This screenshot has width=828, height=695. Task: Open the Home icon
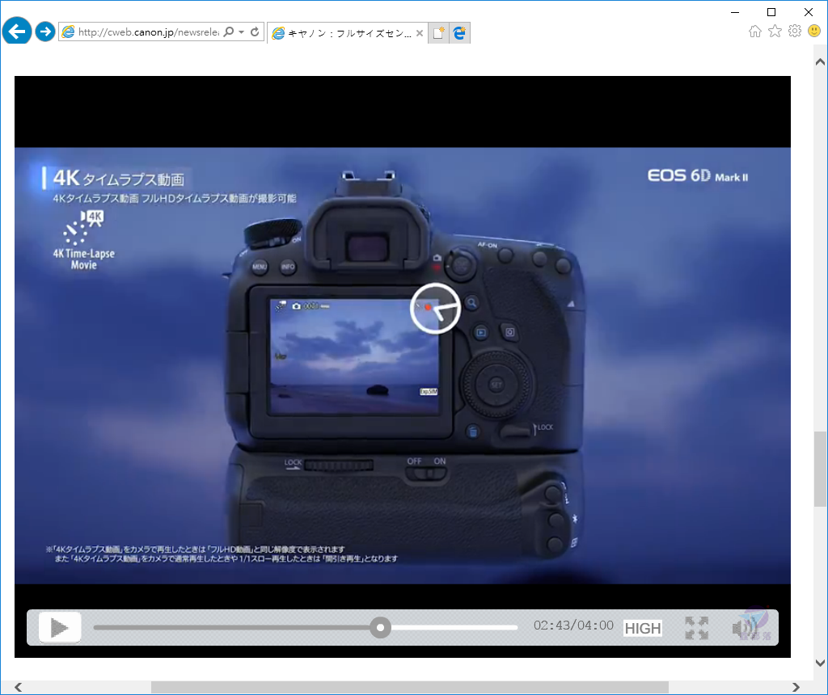(755, 32)
